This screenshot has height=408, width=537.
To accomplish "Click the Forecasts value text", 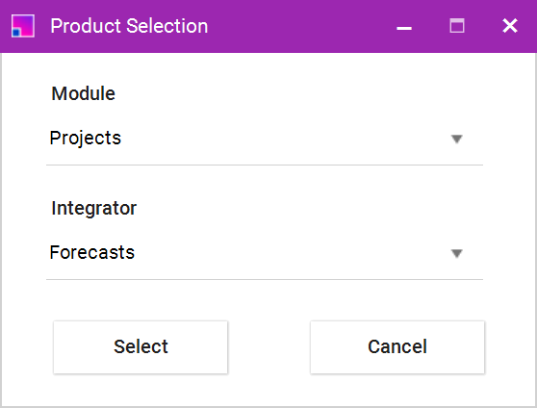I will click(91, 252).
